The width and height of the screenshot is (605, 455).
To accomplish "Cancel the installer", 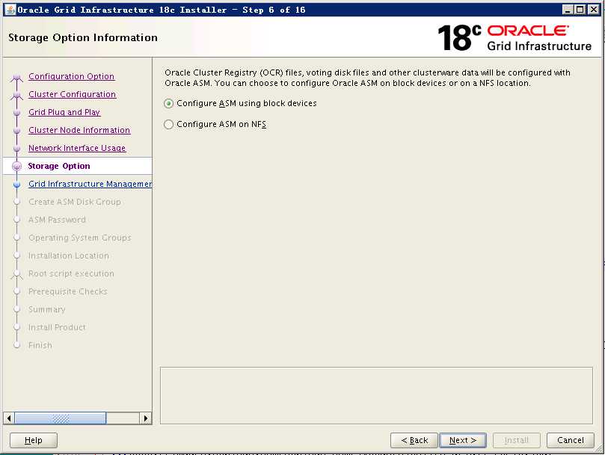I will pos(571,440).
